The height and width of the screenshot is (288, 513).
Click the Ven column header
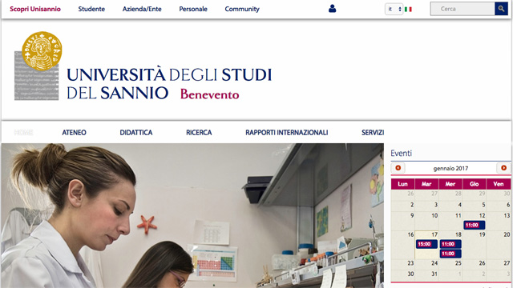[x=499, y=184]
